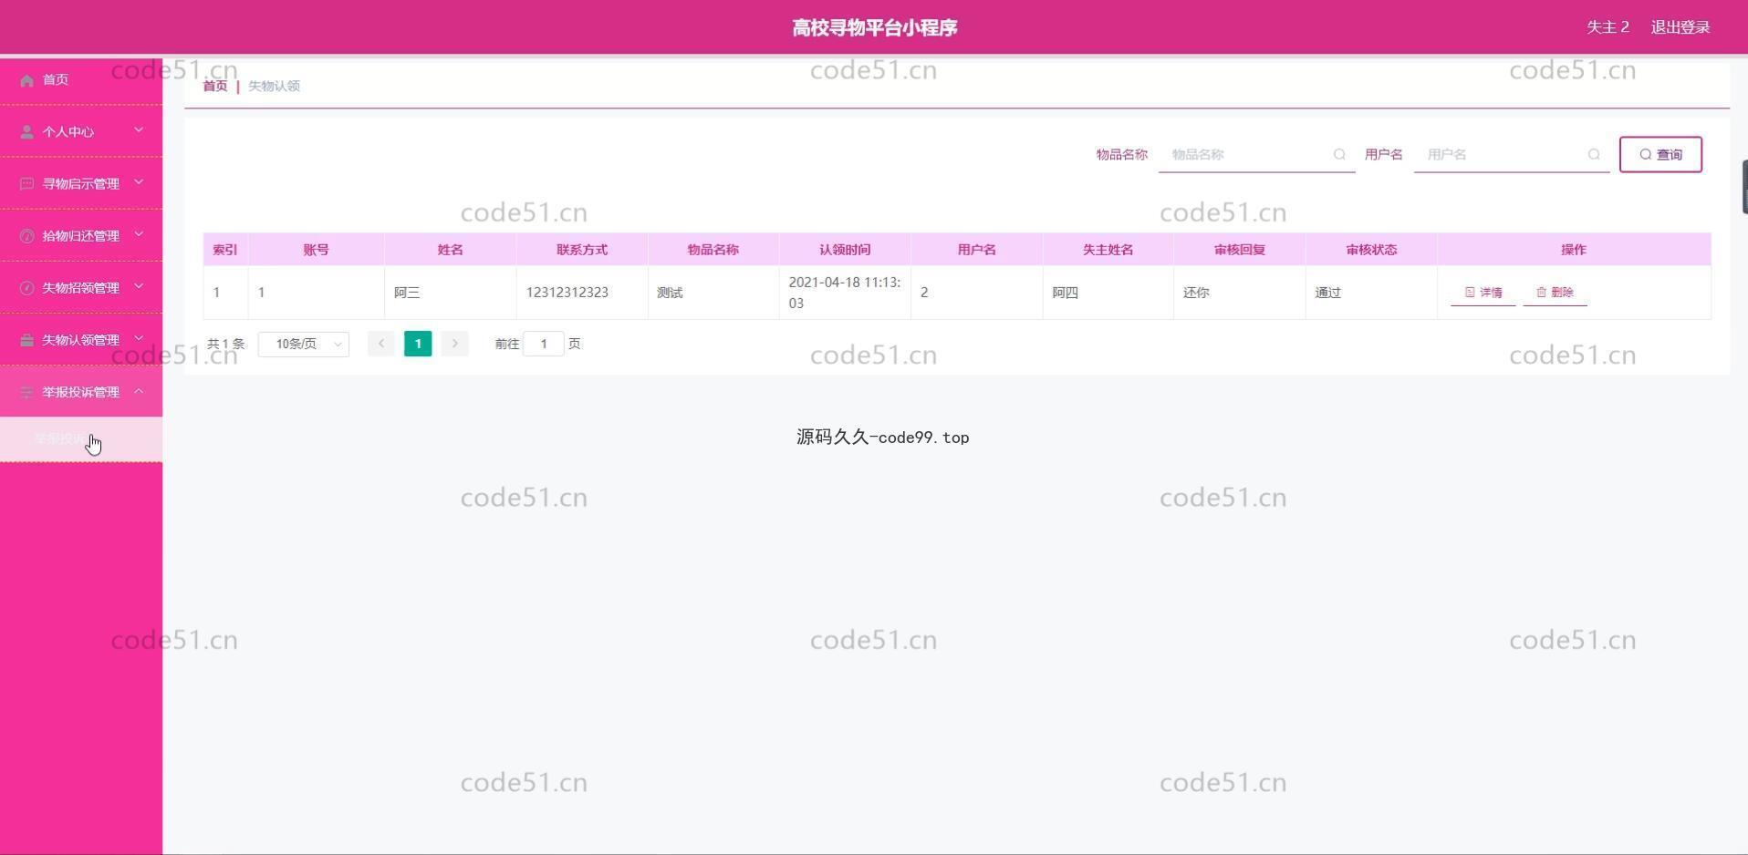Open the 10条/页 page size dropdown
This screenshot has width=1748, height=855.
tap(304, 344)
